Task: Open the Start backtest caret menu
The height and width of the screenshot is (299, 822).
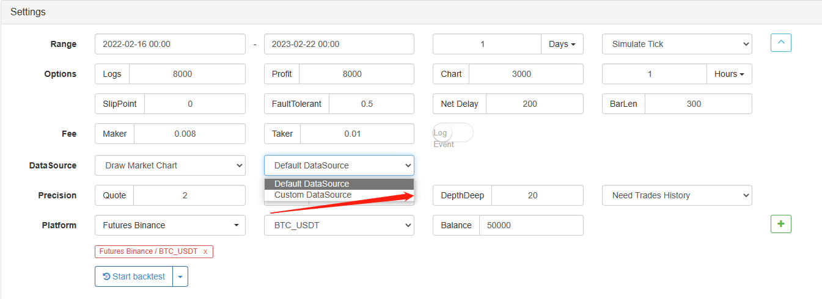Action: click(x=180, y=276)
